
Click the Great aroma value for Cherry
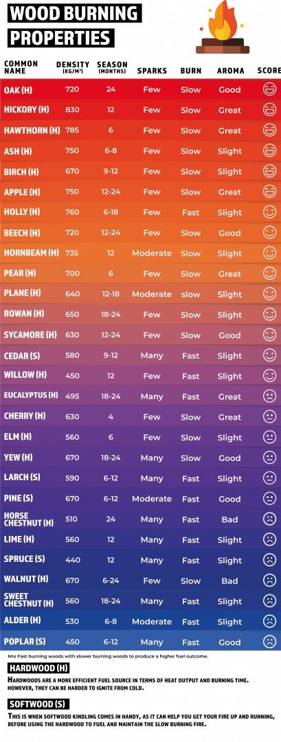point(229,417)
